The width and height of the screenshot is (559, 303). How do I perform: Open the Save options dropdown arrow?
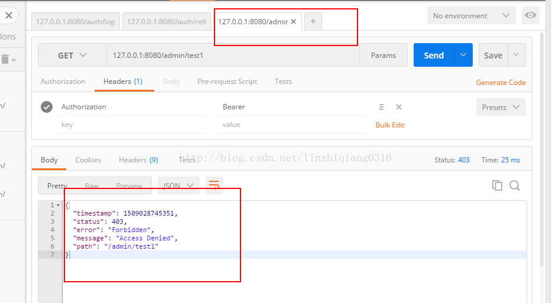[x=516, y=55]
